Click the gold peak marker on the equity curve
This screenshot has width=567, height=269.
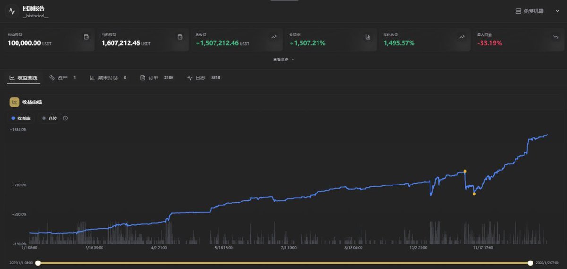(465, 171)
